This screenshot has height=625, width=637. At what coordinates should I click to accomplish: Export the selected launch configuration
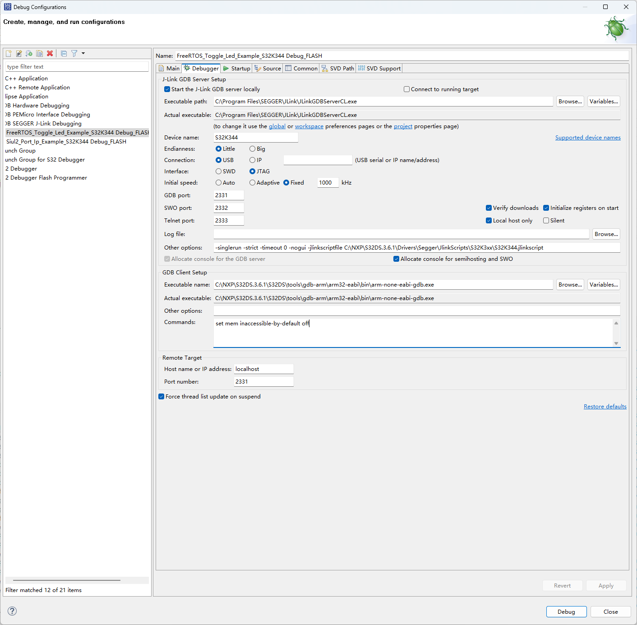click(x=29, y=53)
